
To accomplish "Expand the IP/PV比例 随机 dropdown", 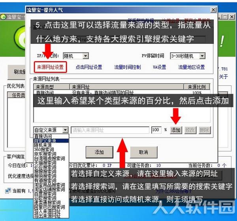I will pyautogui.click(x=86, y=56).
